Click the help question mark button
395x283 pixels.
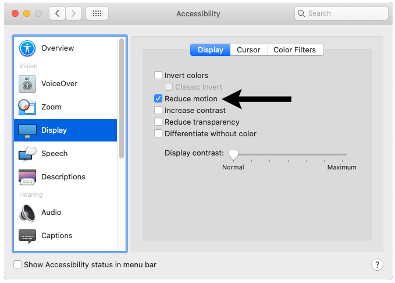point(376,265)
